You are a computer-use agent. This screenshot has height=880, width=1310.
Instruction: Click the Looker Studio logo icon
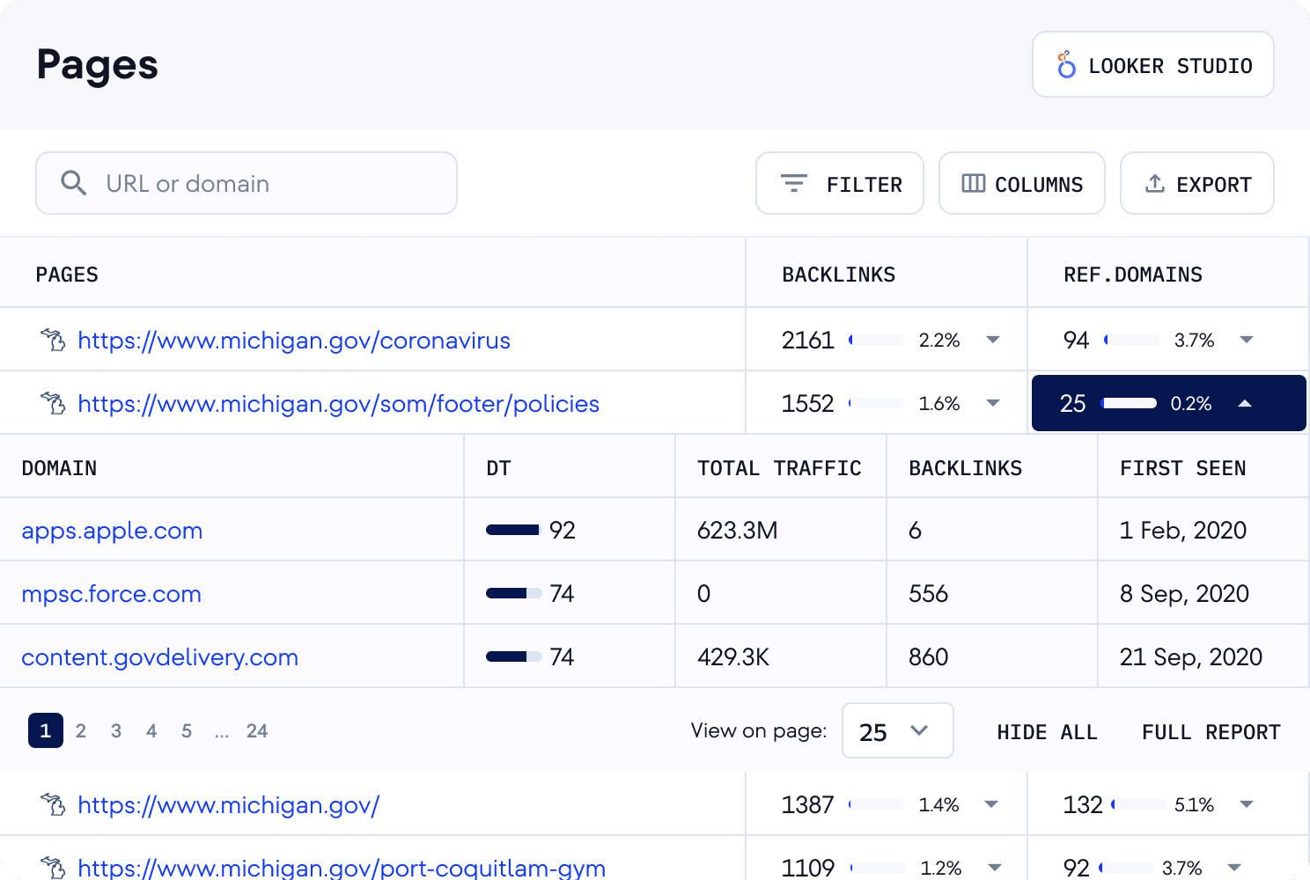pos(1066,65)
